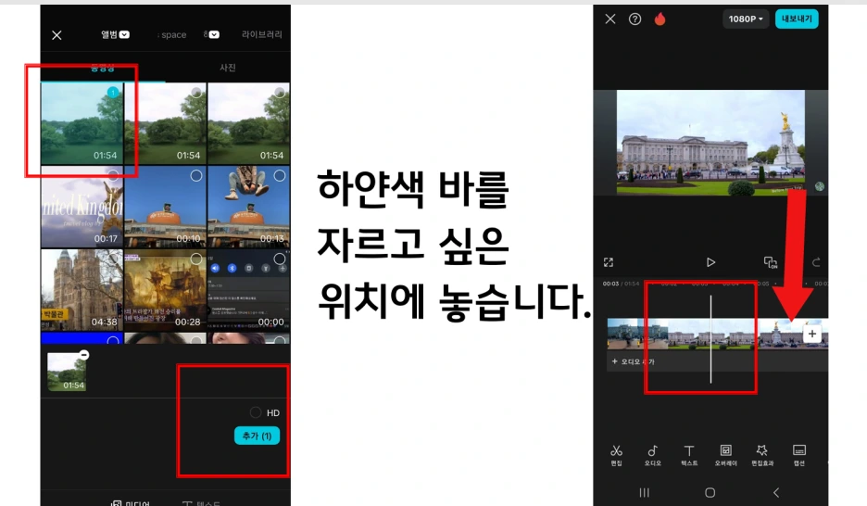Open the 앨범 album dropdown

115,34
